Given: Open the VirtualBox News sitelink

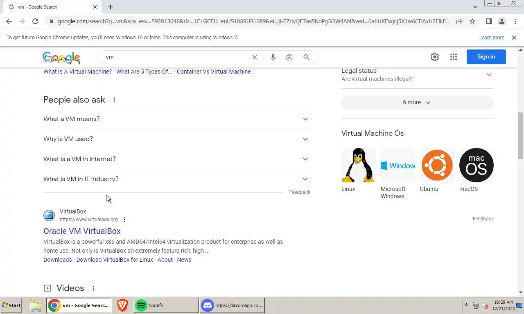Looking at the screenshot, I should pyautogui.click(x=184, y=260).
